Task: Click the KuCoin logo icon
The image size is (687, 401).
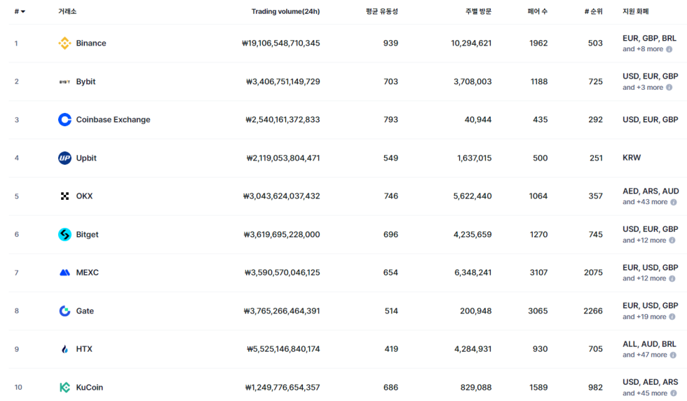Action: (64, 388)
